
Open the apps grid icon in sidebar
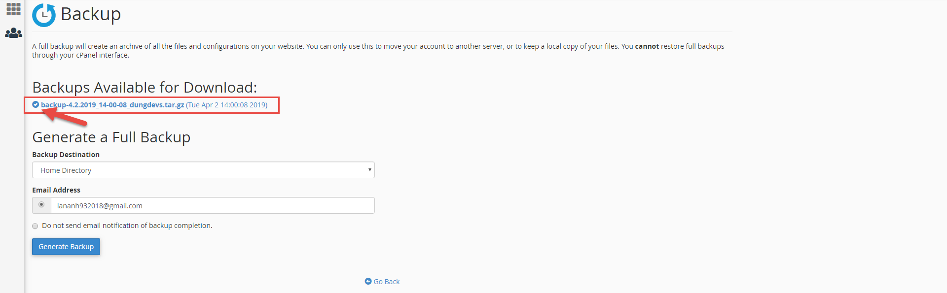tap(13, 9)
